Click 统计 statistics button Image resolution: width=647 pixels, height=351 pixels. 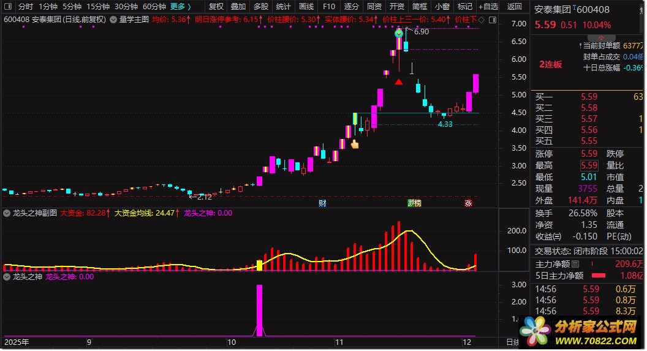coord(284,7)
